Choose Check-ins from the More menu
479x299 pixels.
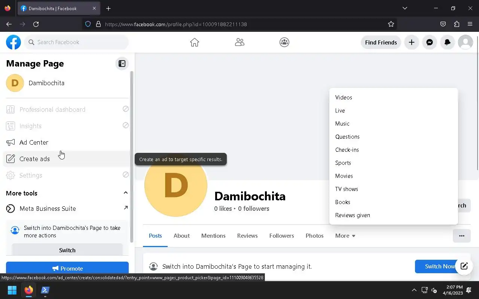coord(394,150)
